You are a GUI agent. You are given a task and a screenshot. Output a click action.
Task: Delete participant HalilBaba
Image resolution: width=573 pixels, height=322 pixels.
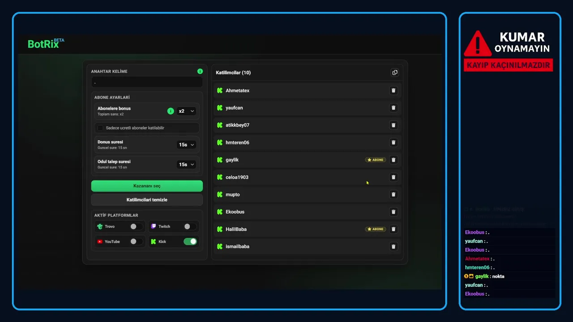click(393, 229)
